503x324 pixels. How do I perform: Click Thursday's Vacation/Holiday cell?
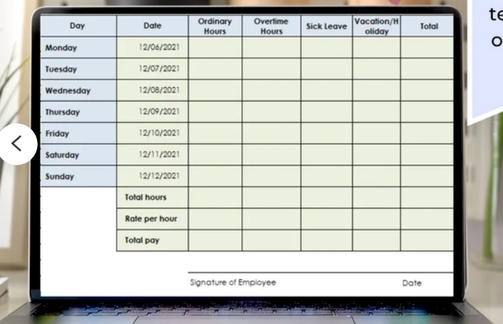point(376,112)
